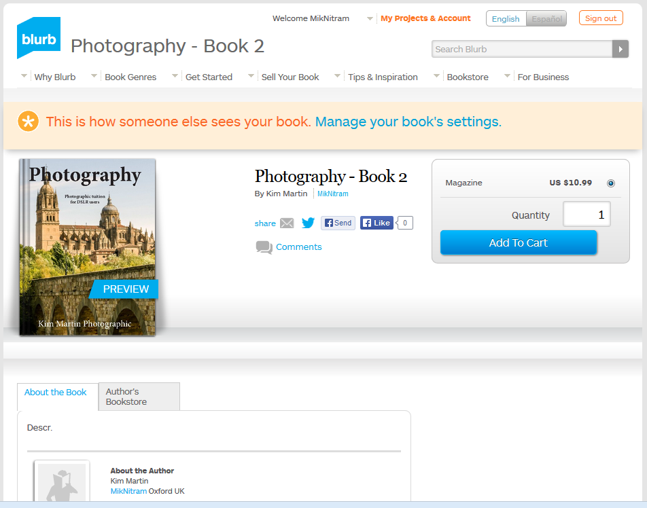Switch language to Español
This screenshot has height=508, width=647.
tap(546, 18)
